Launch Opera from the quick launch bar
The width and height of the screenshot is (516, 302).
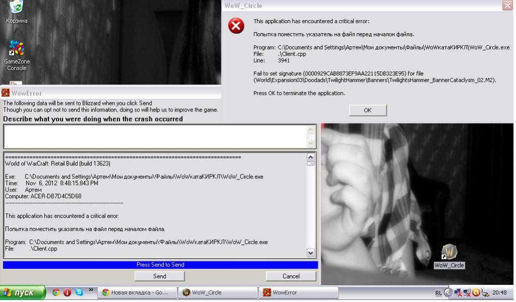[68, 292]
